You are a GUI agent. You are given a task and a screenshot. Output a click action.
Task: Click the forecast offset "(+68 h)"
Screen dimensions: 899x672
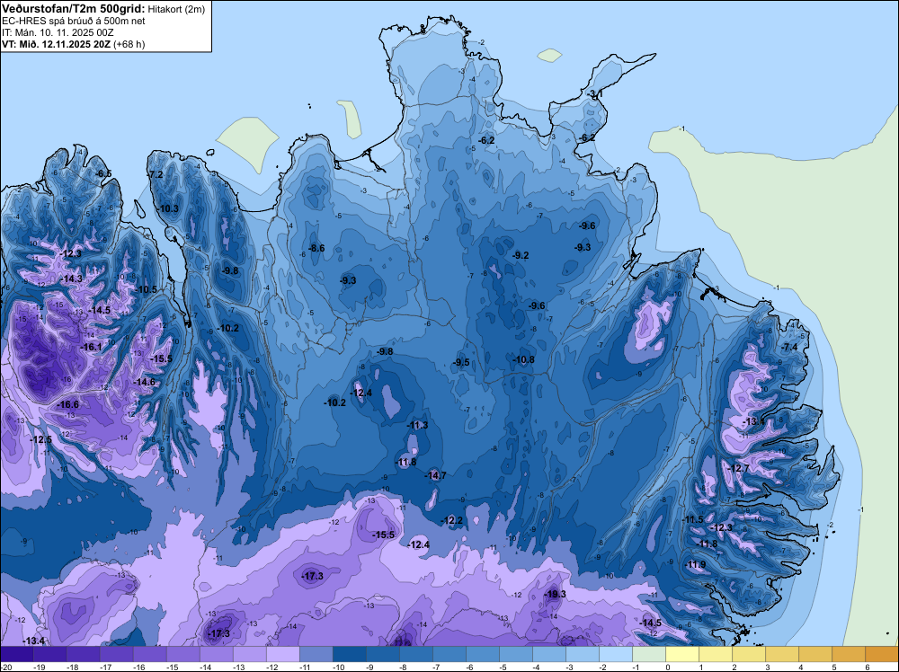[x=129, y=44]
